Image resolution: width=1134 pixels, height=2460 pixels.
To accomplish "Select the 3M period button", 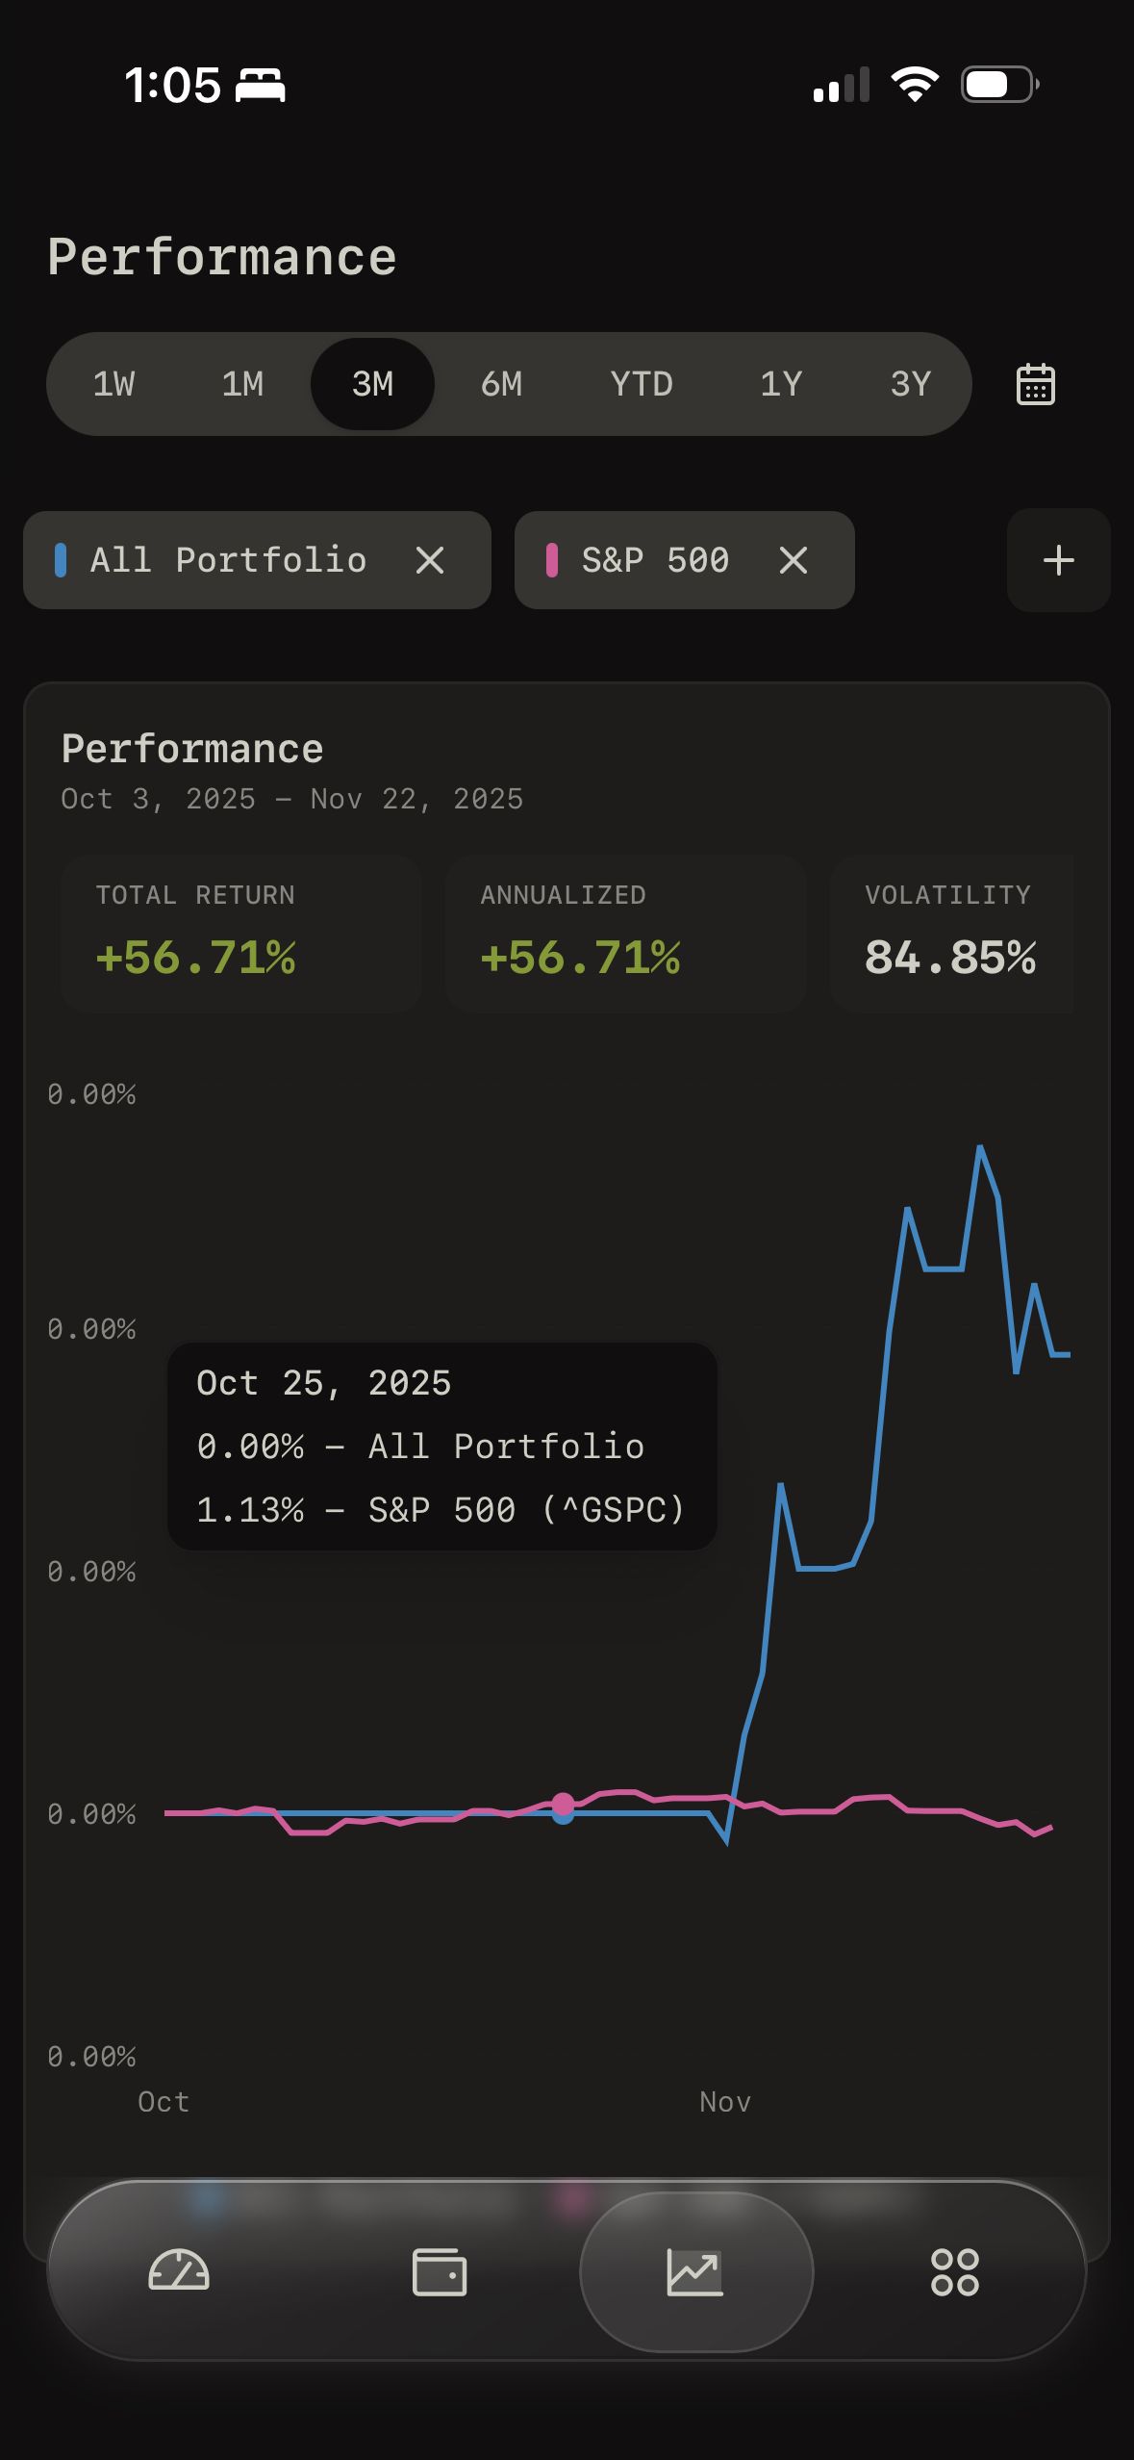I will point(372,383).
